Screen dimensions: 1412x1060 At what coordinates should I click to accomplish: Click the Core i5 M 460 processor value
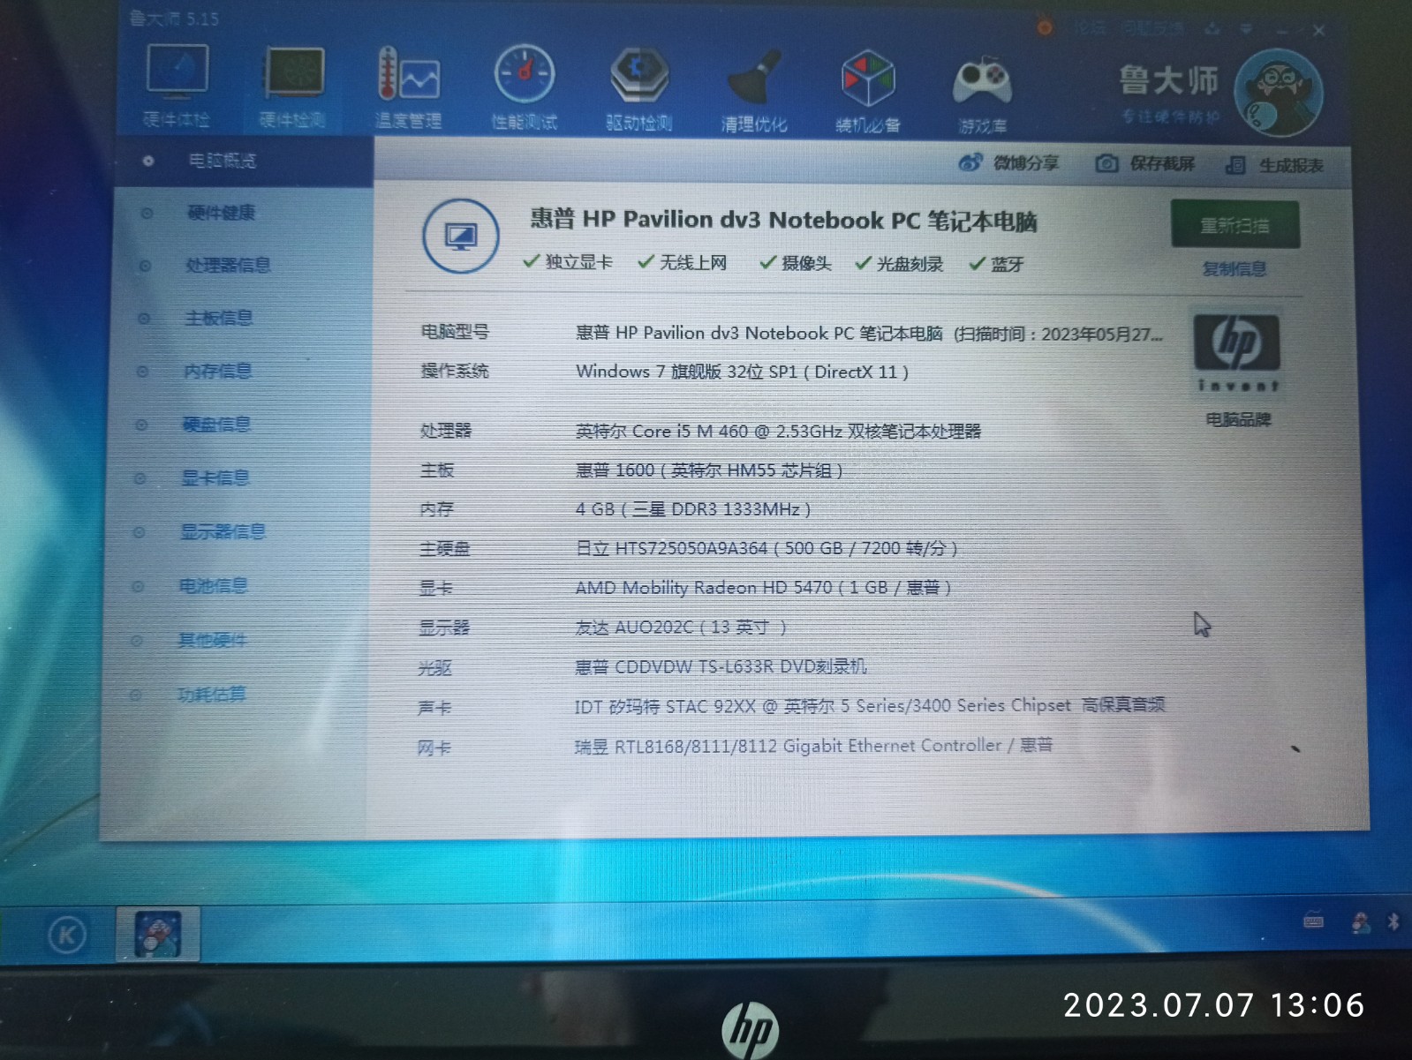(778, 431)
